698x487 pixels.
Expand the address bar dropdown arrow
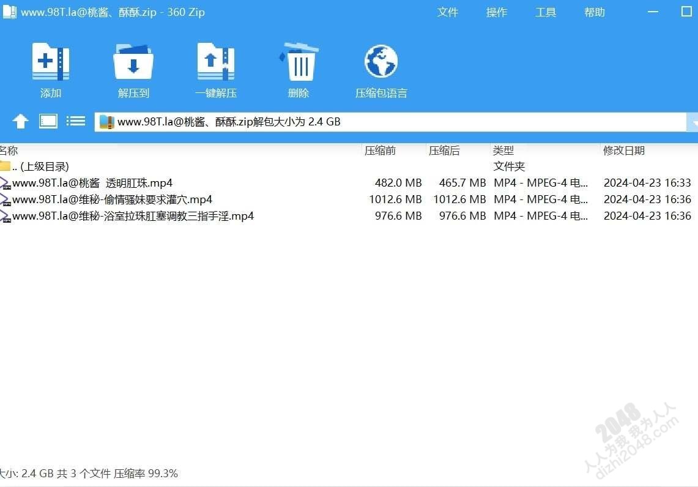coord(693,122)
